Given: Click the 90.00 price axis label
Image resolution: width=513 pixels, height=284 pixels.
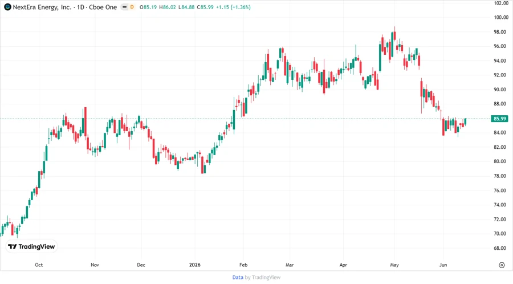Looking at the screenshot, I should (x=500, y=90).
